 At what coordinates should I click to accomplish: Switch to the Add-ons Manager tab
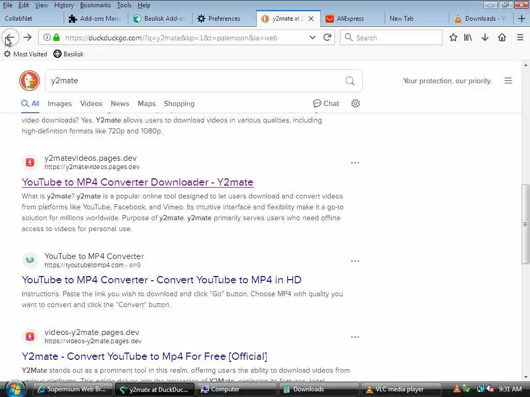click(96, 19)
